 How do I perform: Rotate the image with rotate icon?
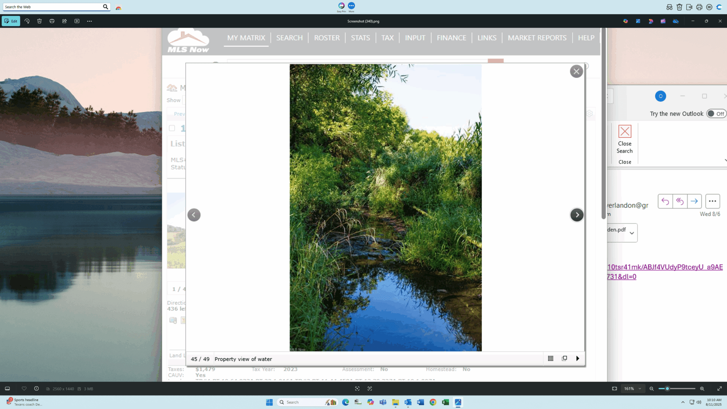27,21
